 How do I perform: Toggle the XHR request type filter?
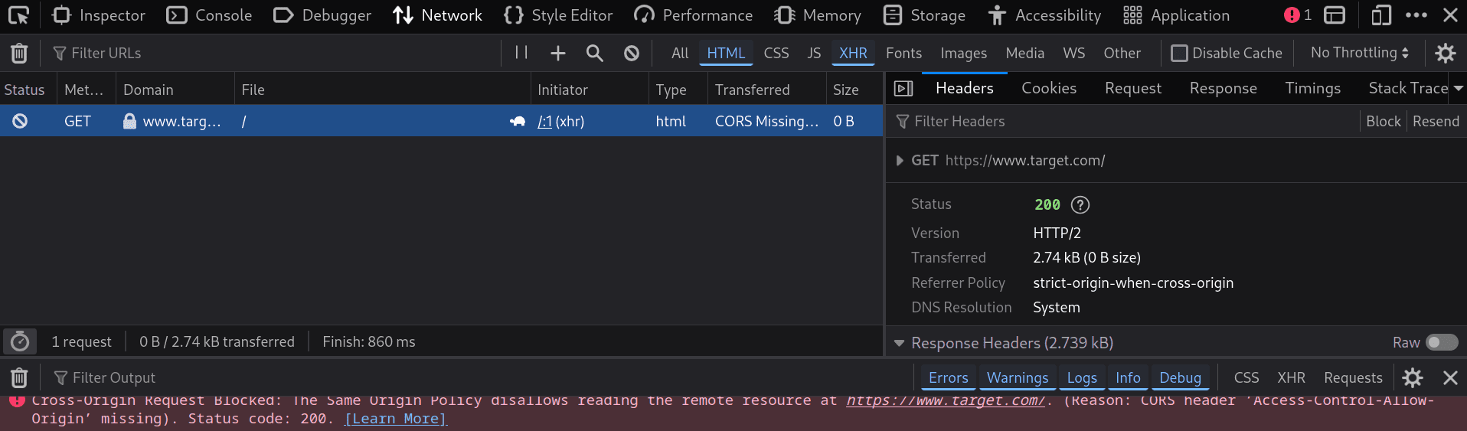(853, 53)
